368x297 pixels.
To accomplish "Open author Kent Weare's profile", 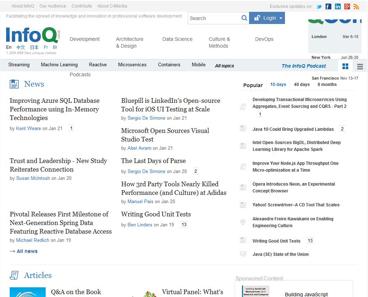I will click(x=28, y=129).
